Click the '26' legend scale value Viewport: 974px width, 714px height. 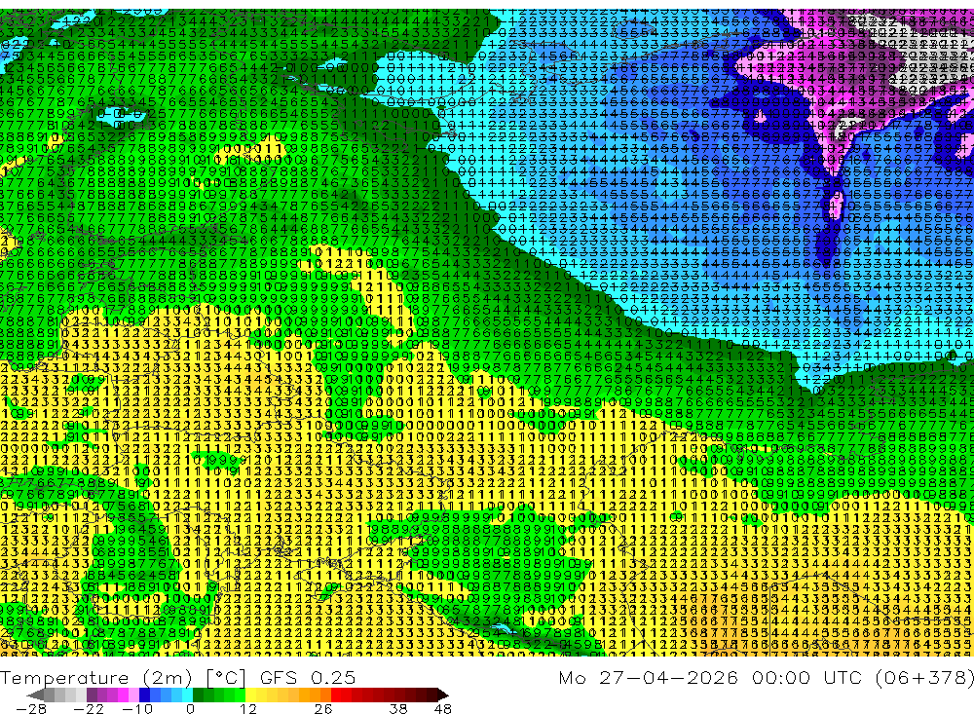[x=323, y=708]
